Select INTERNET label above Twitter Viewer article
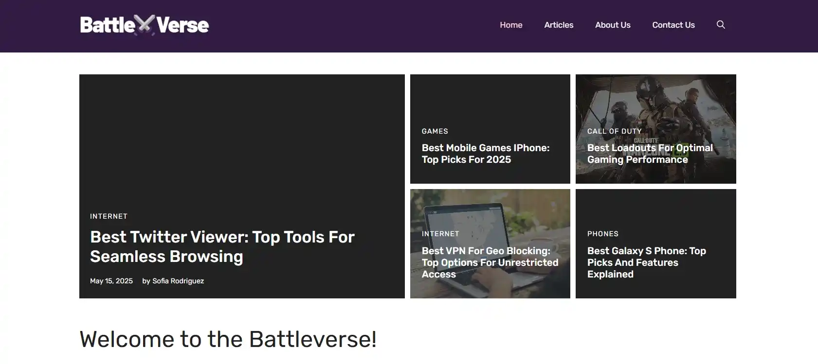818x364 pixels. (109, 216)
